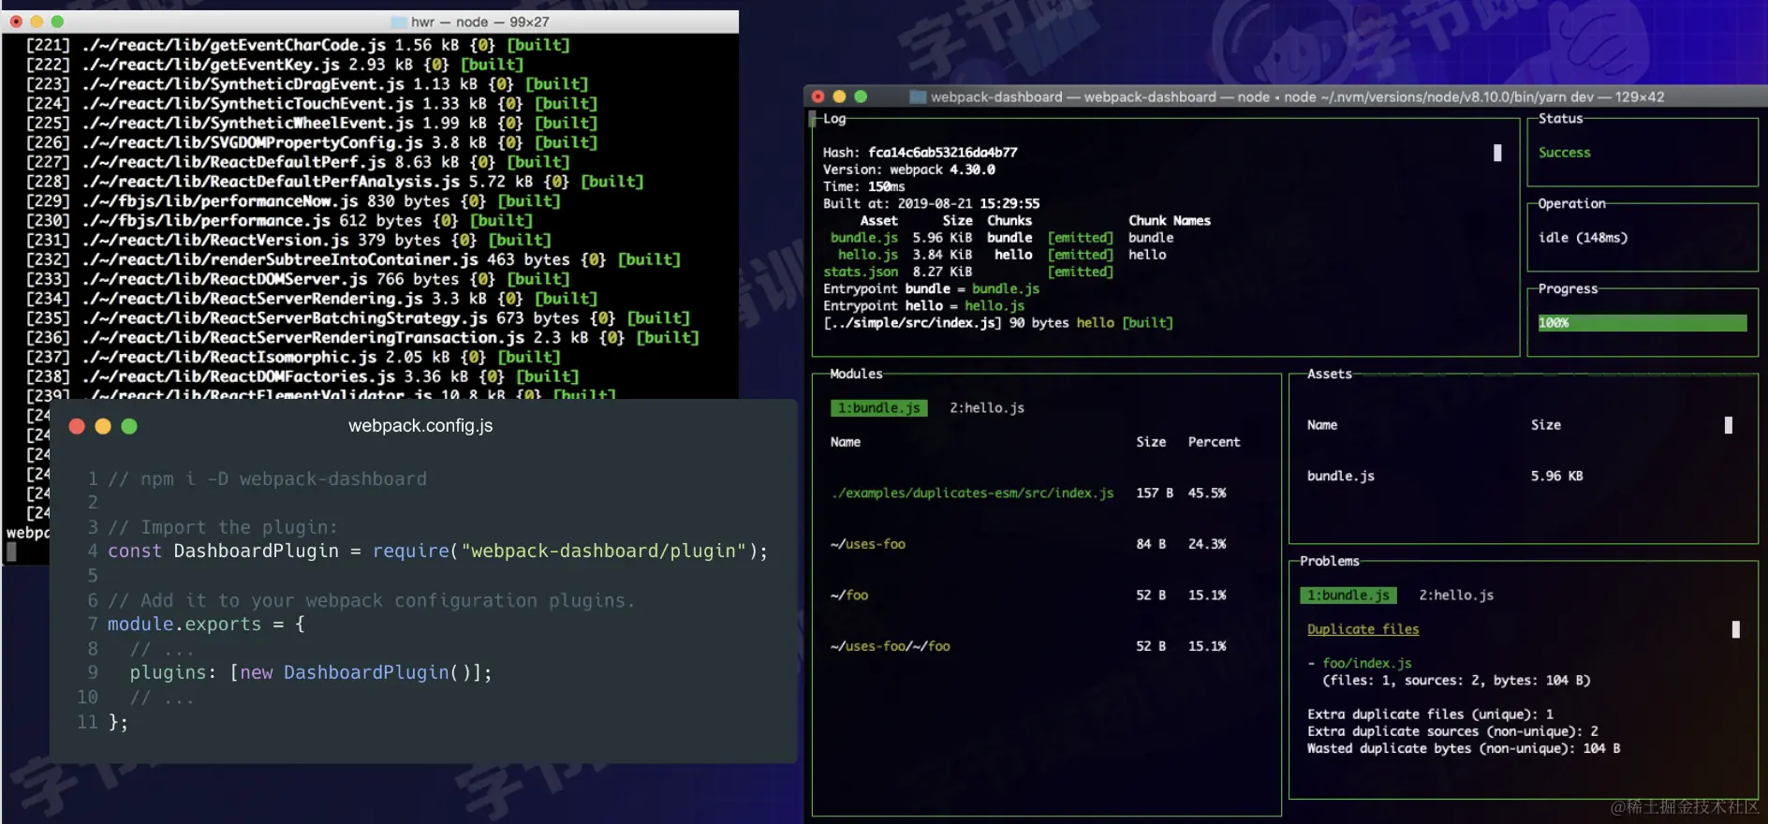Click the webpack.config.js title on code card
The image size is (1768, 824).
point(420,426)
